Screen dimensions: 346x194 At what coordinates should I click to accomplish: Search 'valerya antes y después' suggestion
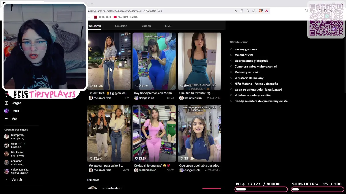pyautogui.click(x=251, y=61)
